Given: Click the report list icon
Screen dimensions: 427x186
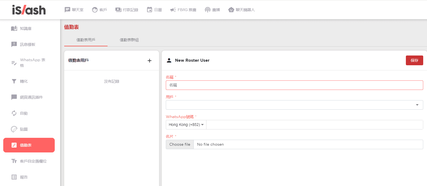Looking at the screenshot, I should click(14, 177).
